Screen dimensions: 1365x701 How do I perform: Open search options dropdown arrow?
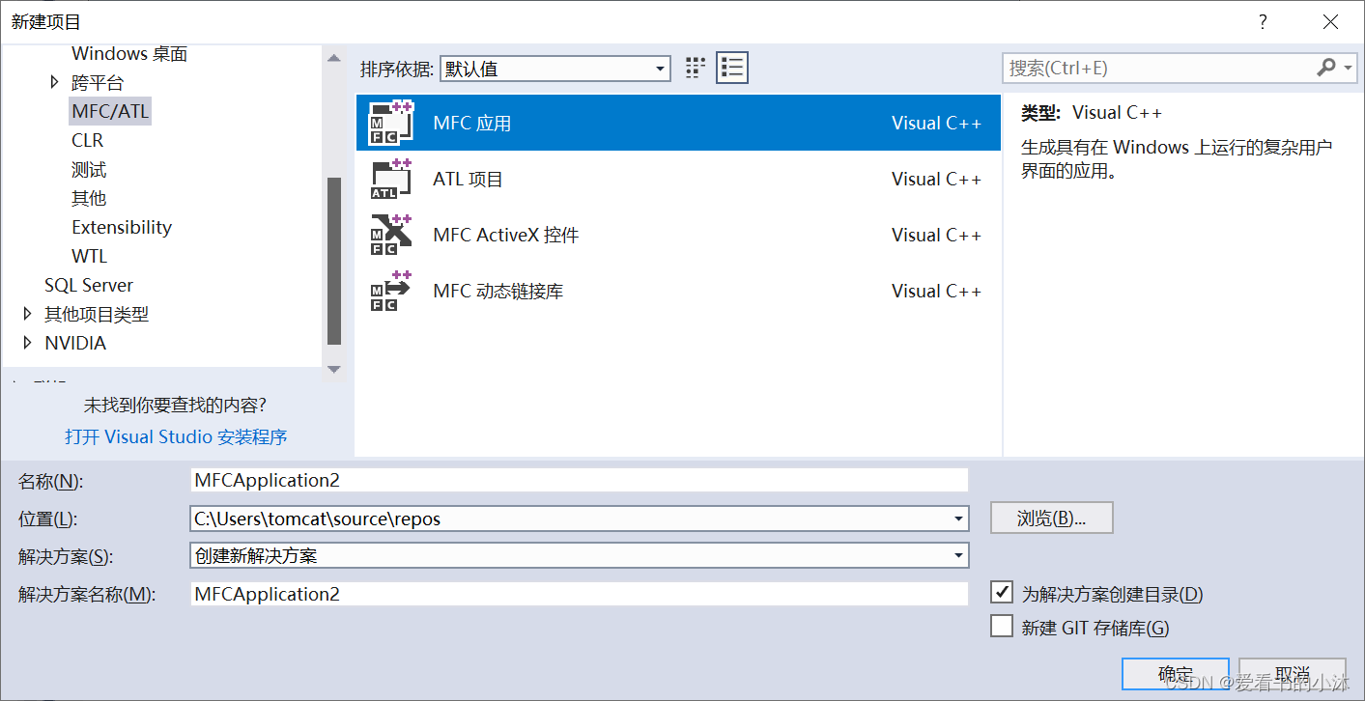pyautogui.click(x=1349, y=68)
